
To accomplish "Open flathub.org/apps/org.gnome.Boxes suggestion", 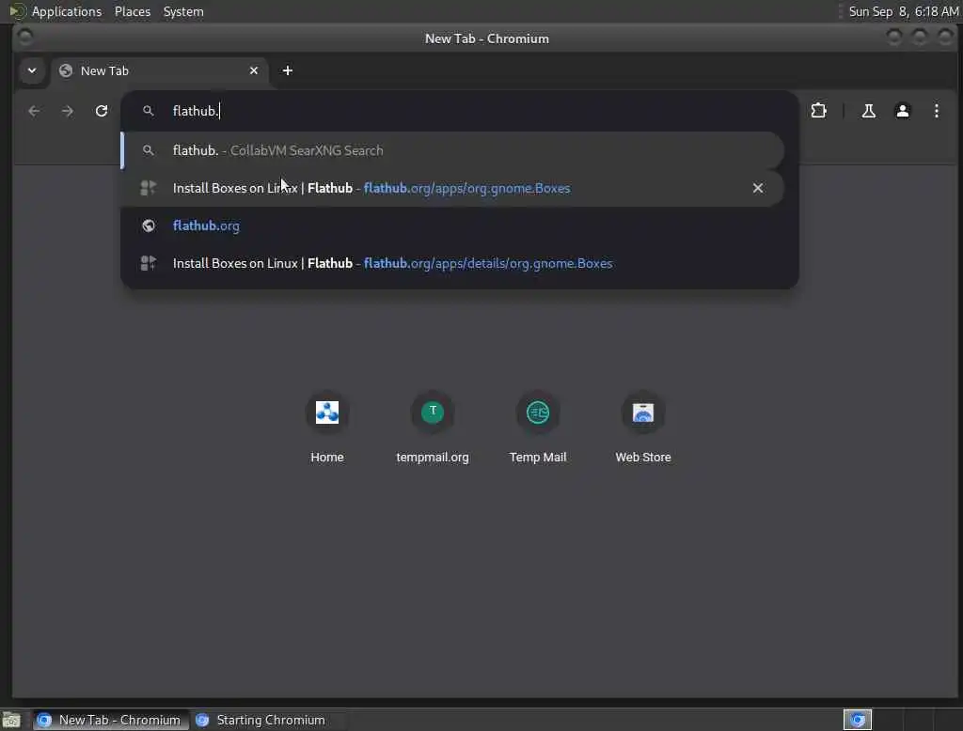I will tap(453, 188).
